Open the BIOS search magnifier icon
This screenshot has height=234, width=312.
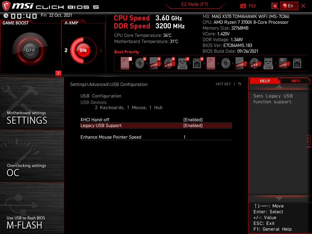pyautogui.click(x=275, y=6)
